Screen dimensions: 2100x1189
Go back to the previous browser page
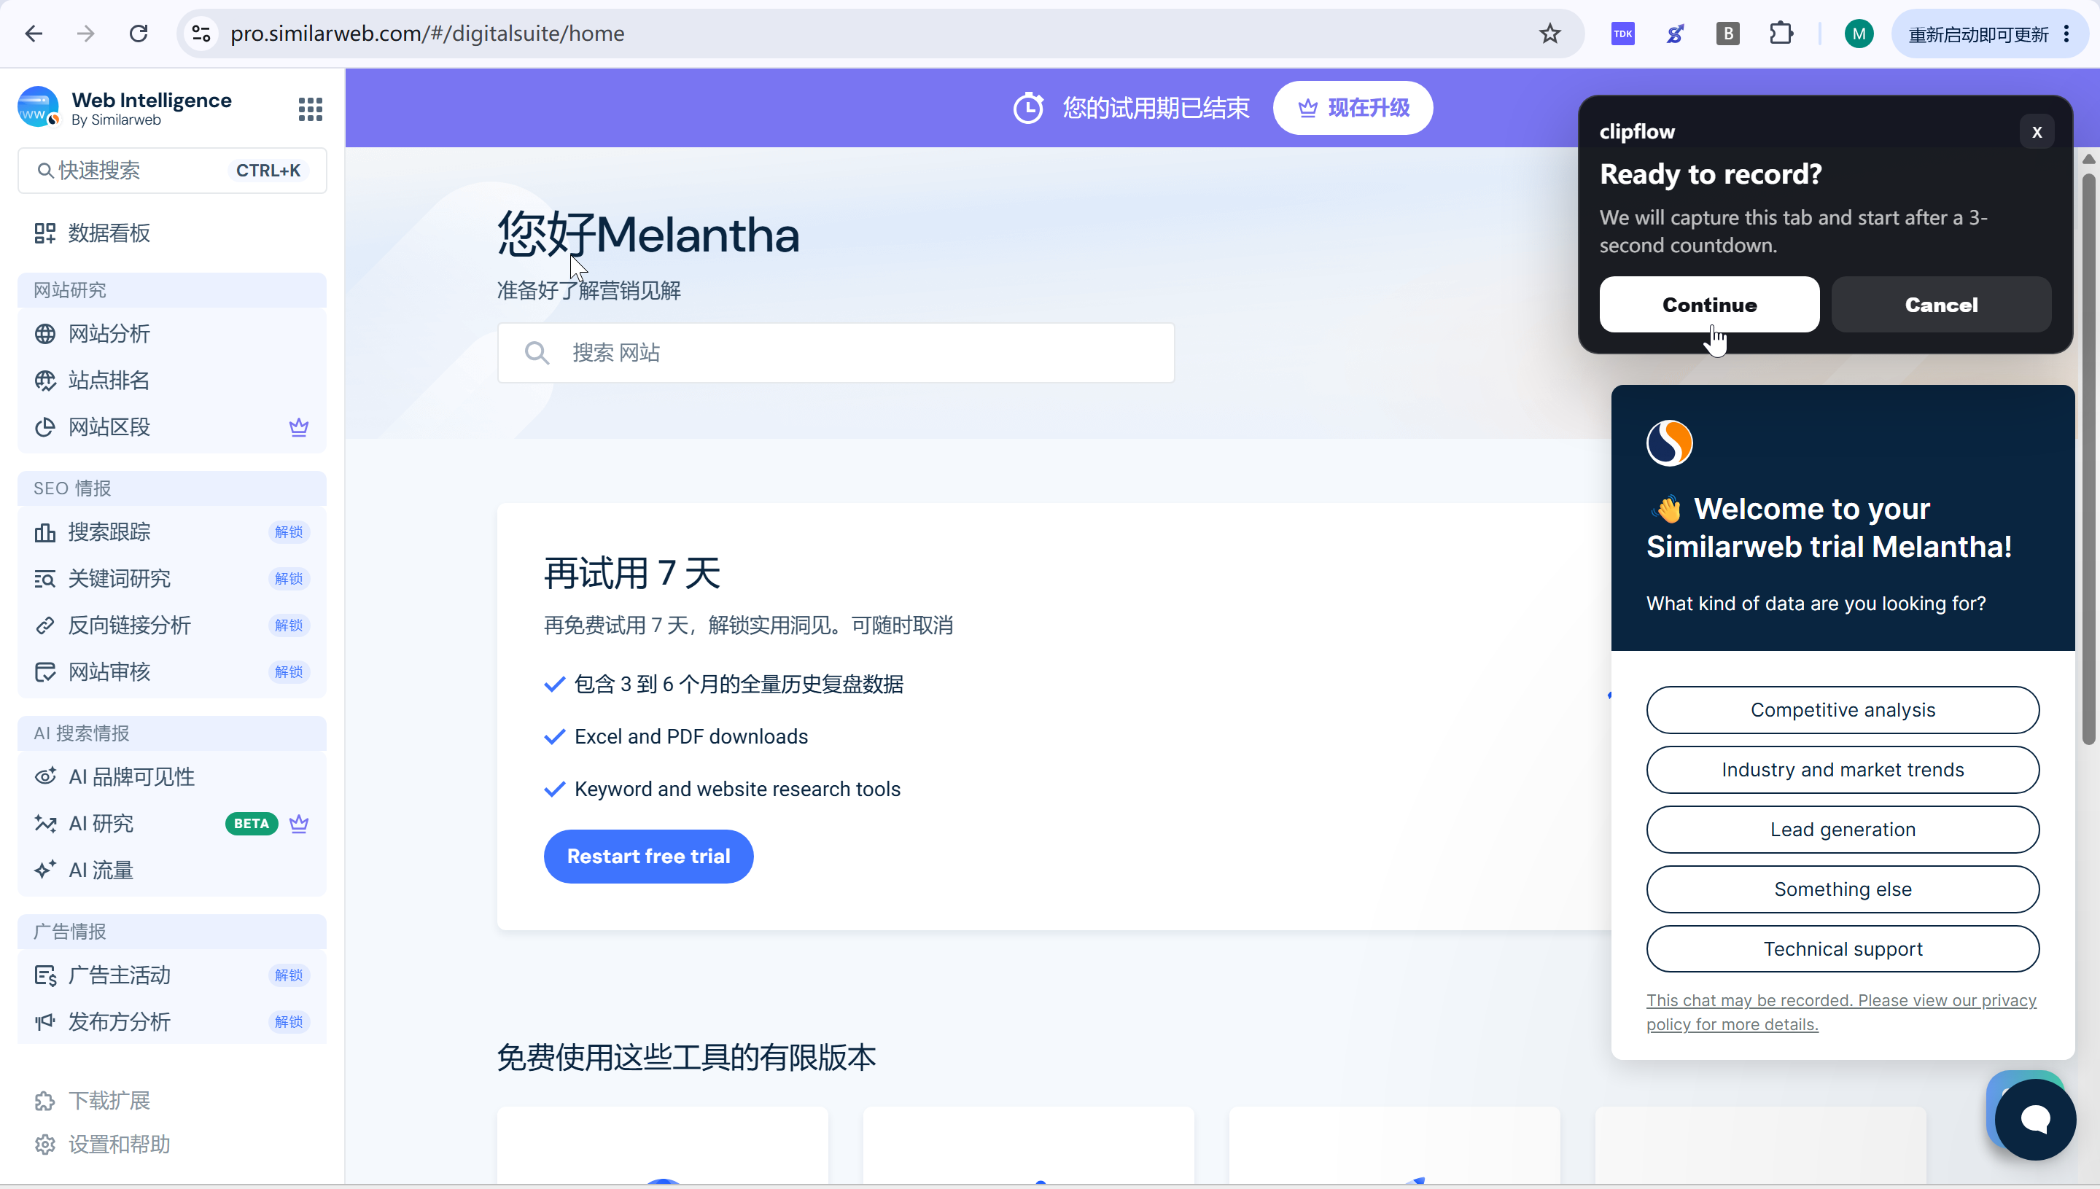(x=34, y=34)
